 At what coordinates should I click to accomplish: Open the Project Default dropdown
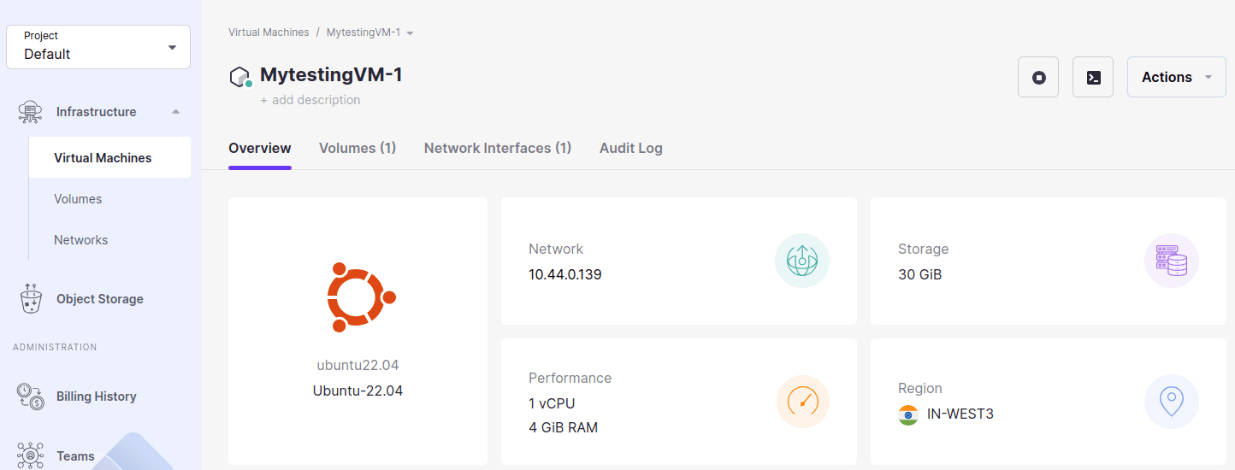coord(98,46)
